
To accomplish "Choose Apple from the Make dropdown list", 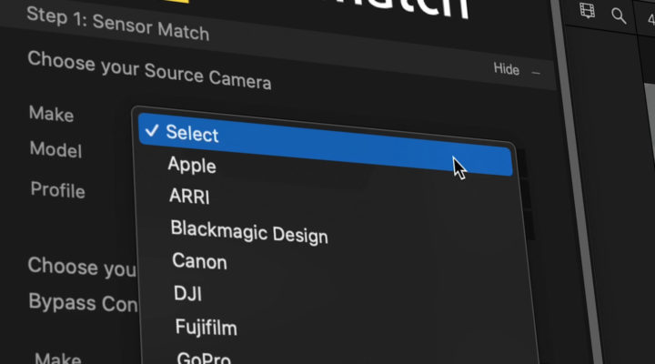I will click(x=192, y=165).
